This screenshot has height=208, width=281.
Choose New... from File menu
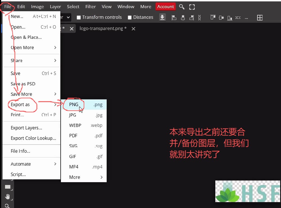[31, 17]
